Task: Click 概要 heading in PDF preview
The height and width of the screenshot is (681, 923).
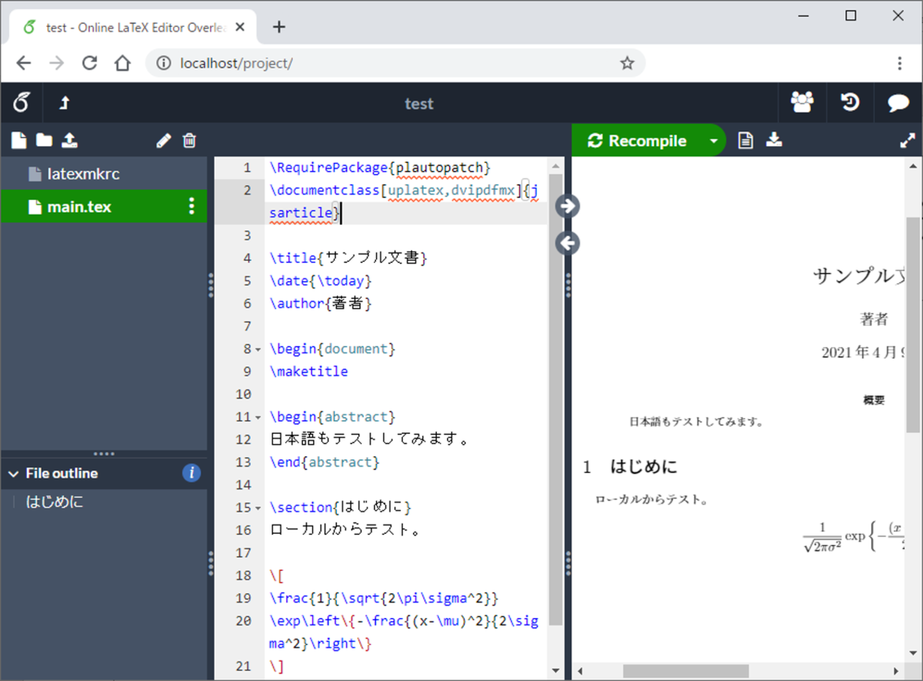Action: [x=874, y=400]
